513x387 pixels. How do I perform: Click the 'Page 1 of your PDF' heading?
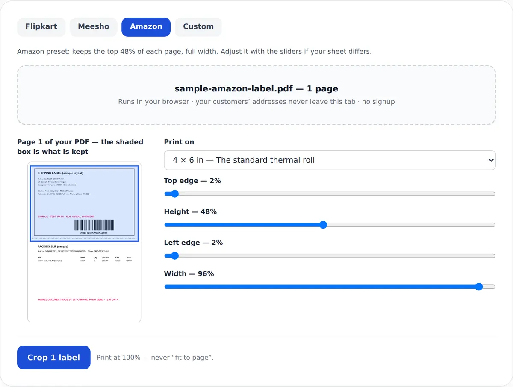click(80, 147)
